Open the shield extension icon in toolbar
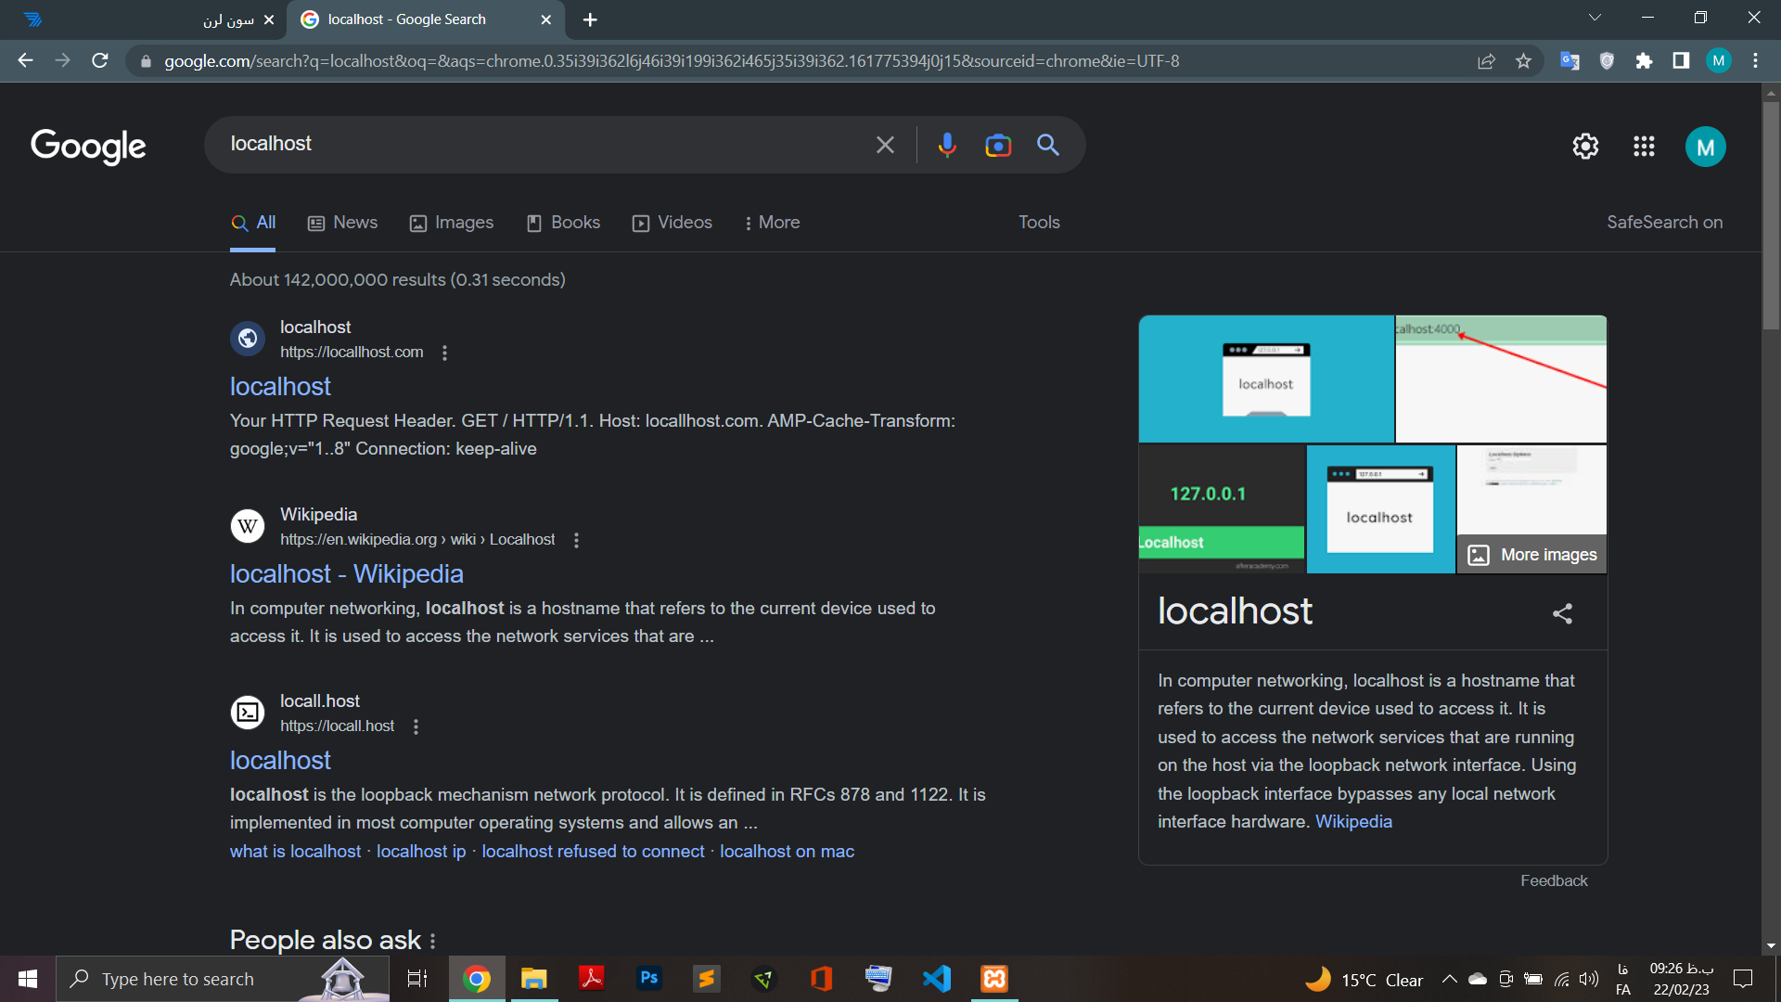Viewport: 1781px width, 1002px height. 1607,60
